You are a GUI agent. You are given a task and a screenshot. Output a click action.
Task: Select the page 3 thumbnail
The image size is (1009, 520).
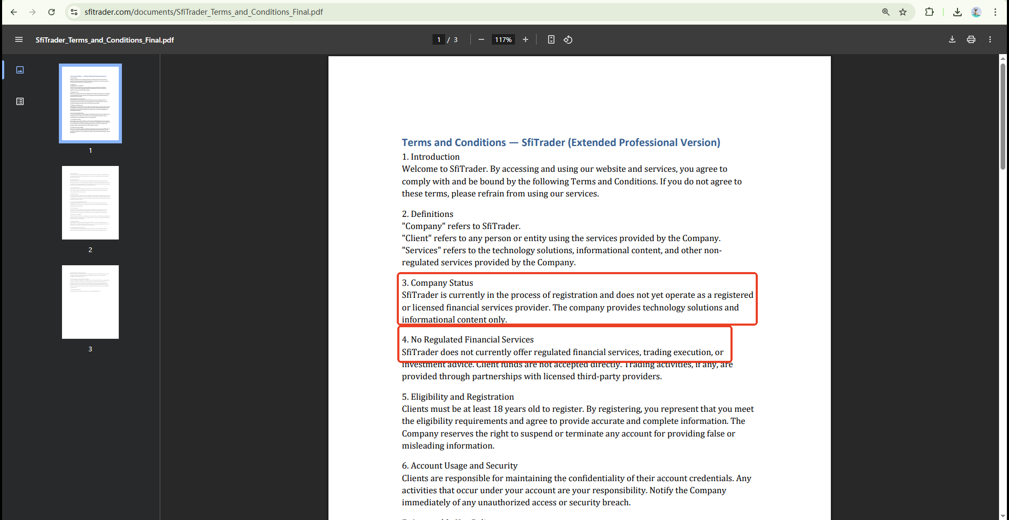point(90,302)
